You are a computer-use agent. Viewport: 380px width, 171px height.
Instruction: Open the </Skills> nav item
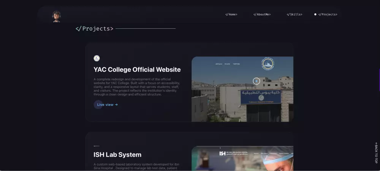click(x=294, y=14)
